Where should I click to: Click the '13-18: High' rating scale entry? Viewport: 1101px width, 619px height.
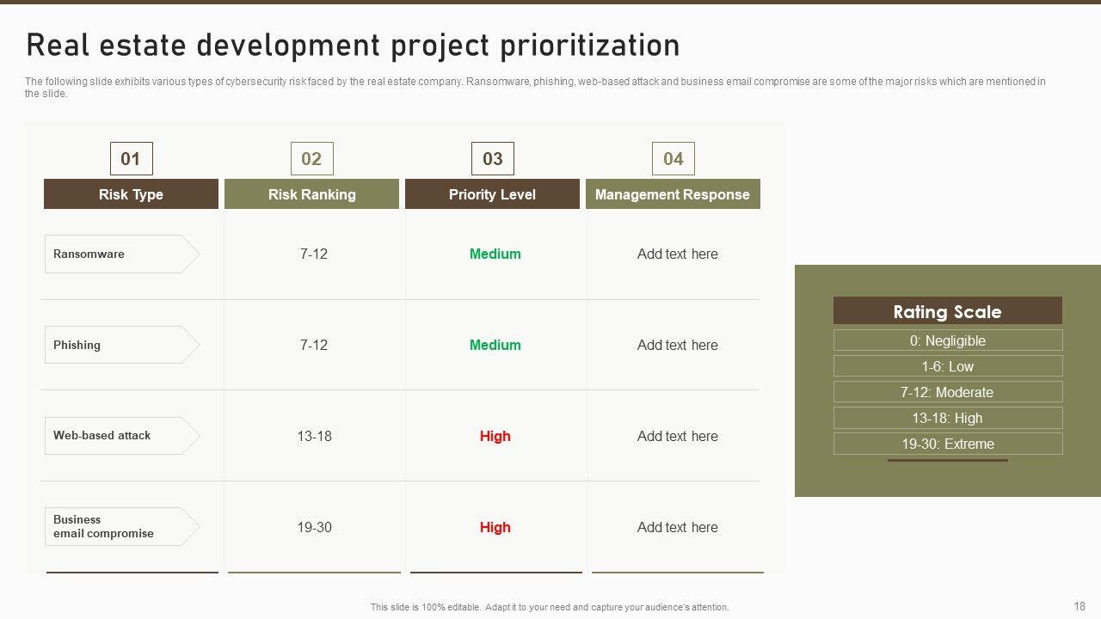pos(948,418)
